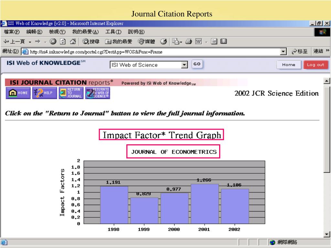Viewport: 331px width, 248px height.
Task: Go to browser Home page icon
Action: click(73, 41)
